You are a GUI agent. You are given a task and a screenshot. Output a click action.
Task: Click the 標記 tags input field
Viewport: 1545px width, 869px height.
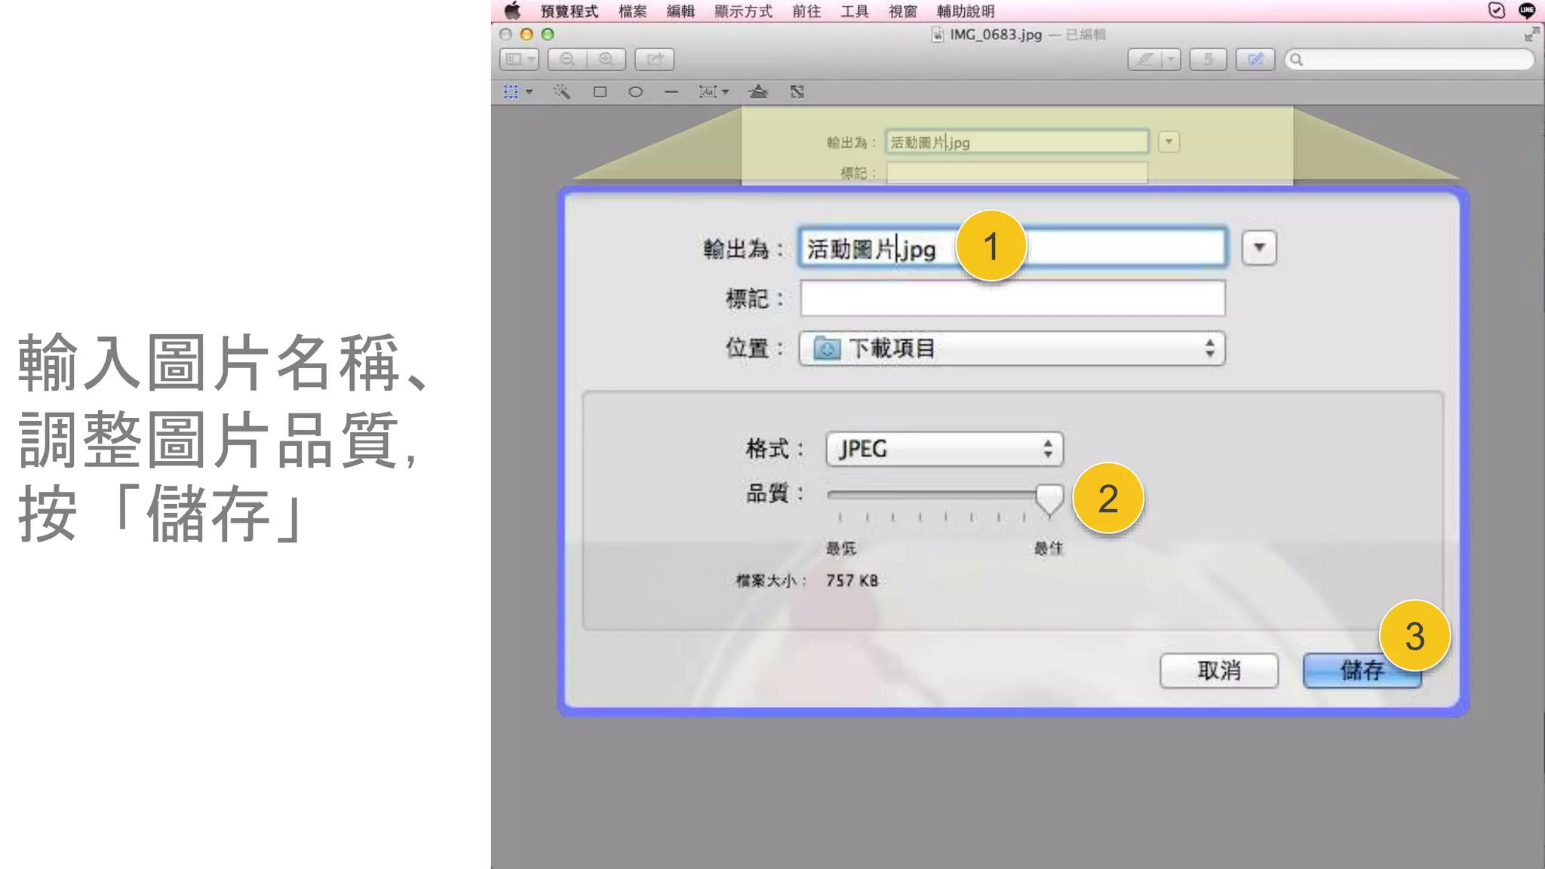(1012, 299)
